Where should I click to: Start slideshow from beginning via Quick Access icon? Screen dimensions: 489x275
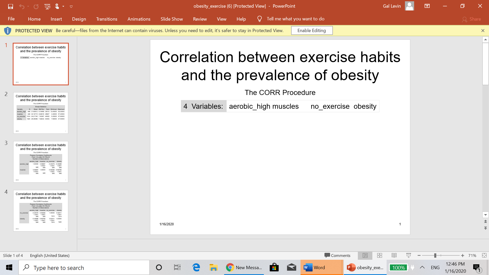(x=47, y=7)
